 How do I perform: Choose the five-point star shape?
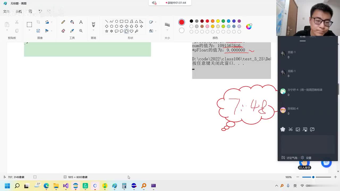point(107,31)
